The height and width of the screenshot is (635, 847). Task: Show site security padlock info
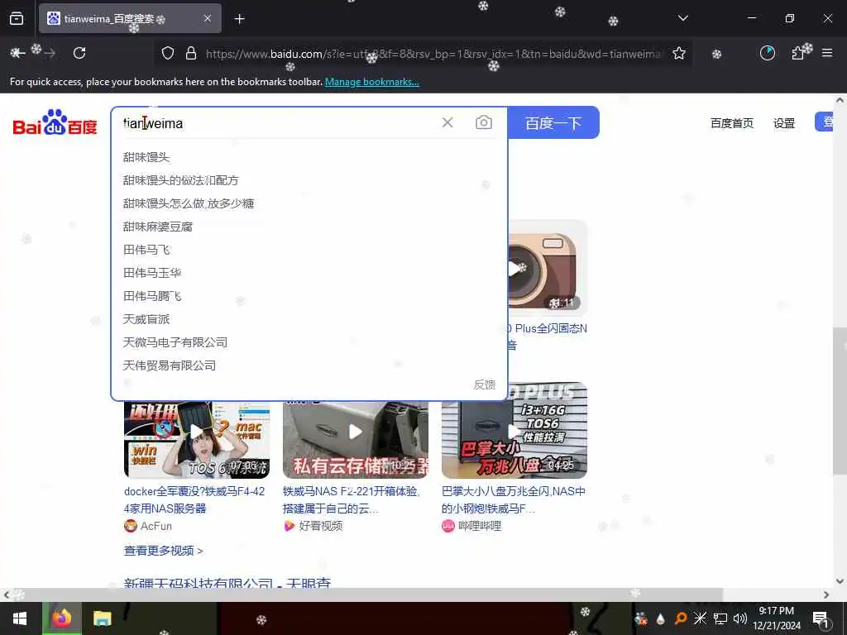191,53
